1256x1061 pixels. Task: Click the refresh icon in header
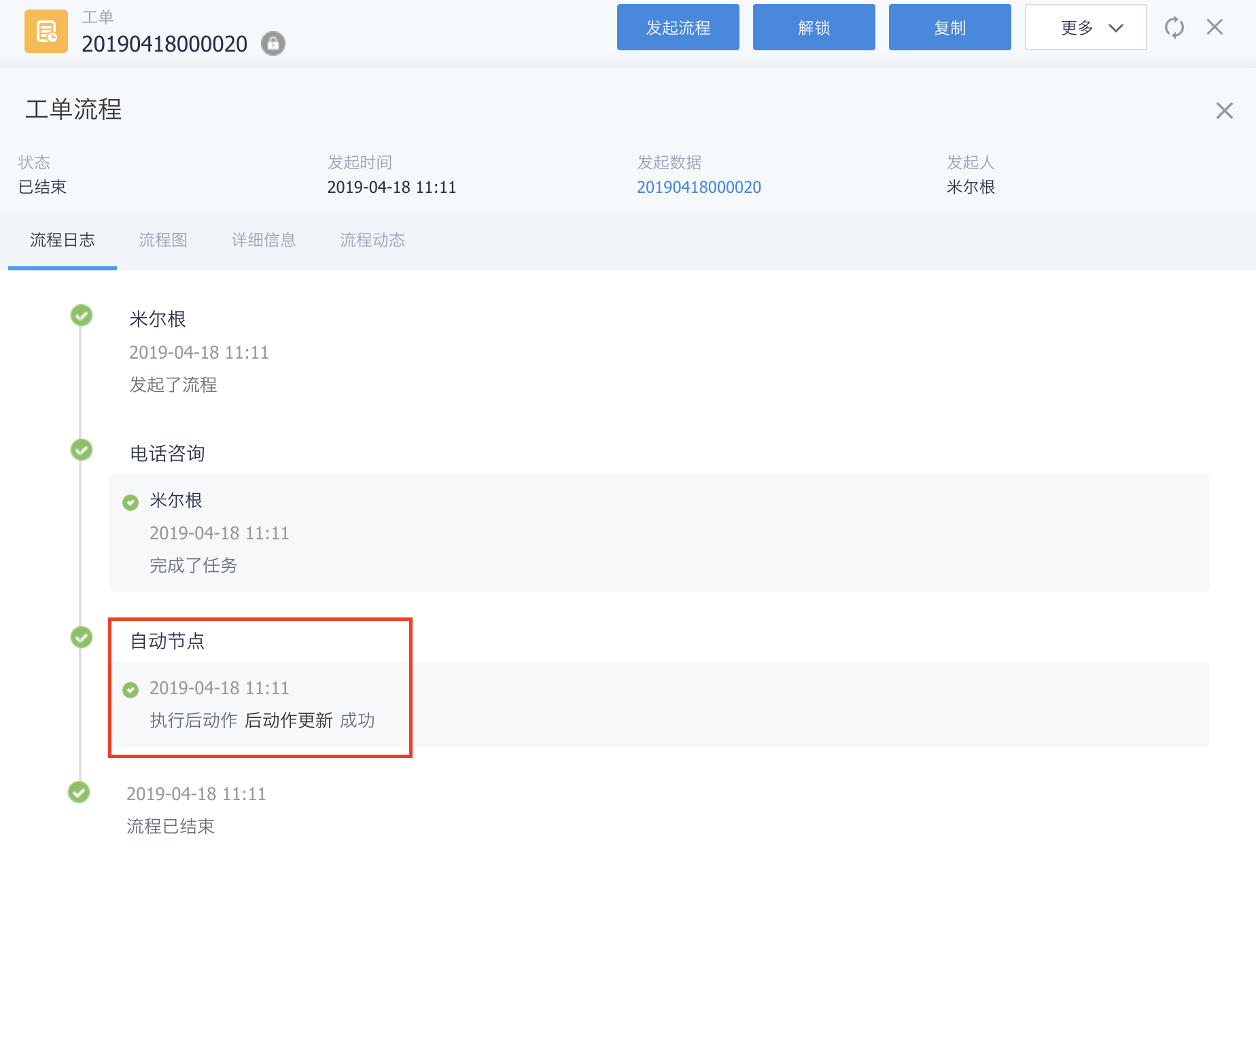1174,28
